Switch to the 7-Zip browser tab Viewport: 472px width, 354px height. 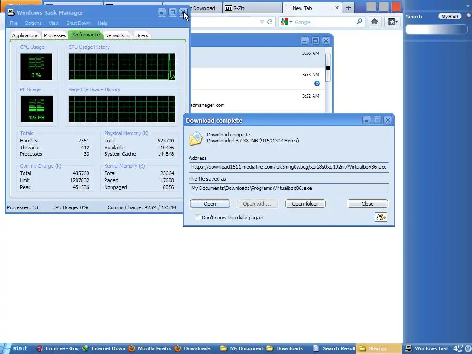click(252, 8)
